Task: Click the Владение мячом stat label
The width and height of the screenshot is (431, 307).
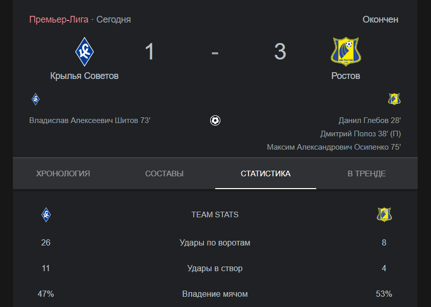Action: coord(215,294)
